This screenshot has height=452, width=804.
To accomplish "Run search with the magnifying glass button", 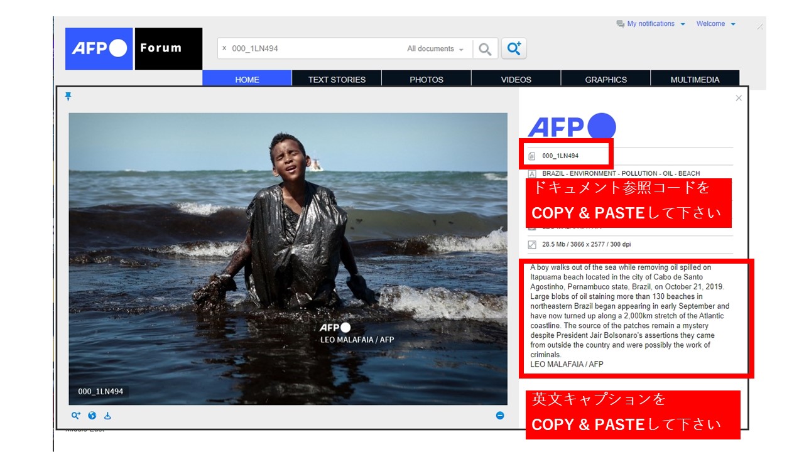I will click(485, 49).
